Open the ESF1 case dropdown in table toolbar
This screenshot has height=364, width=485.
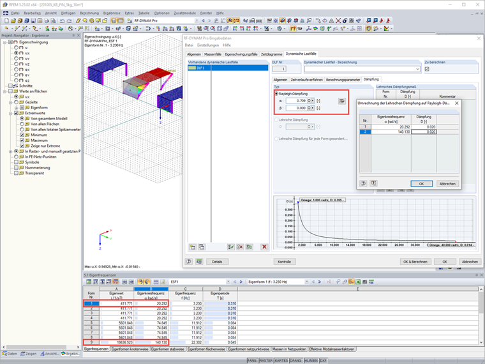pyautogui.click(x=228, y=282)
